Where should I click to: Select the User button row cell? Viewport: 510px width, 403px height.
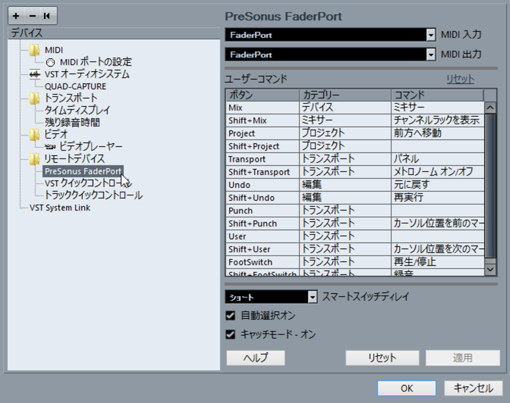263,236
